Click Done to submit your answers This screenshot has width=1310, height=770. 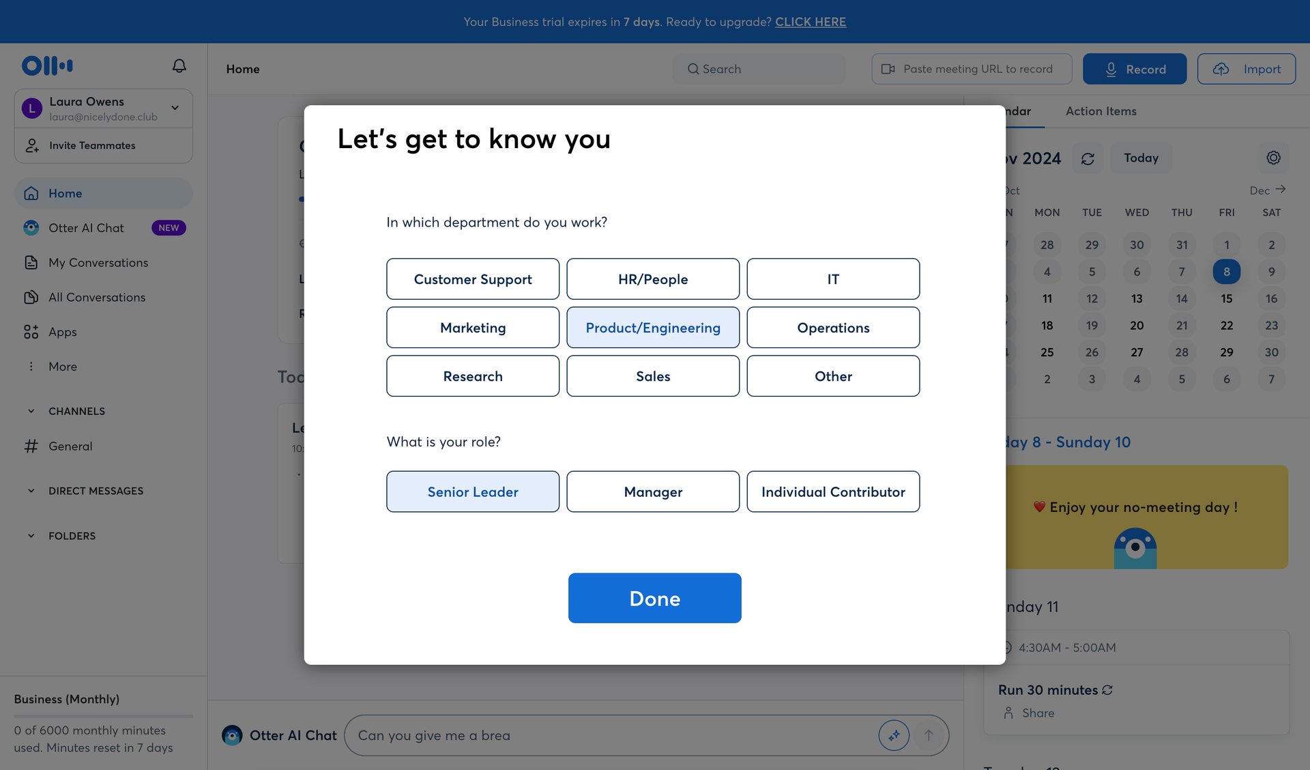click(x=654, y=598)
